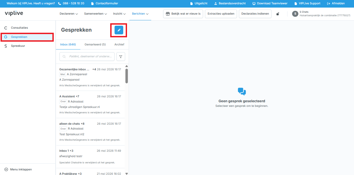
Task: Open the Inzicht dropdown menu
Action: [119, 14]
